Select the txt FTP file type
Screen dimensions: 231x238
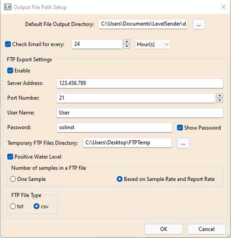pyautogui.click(x=13, y=206)
